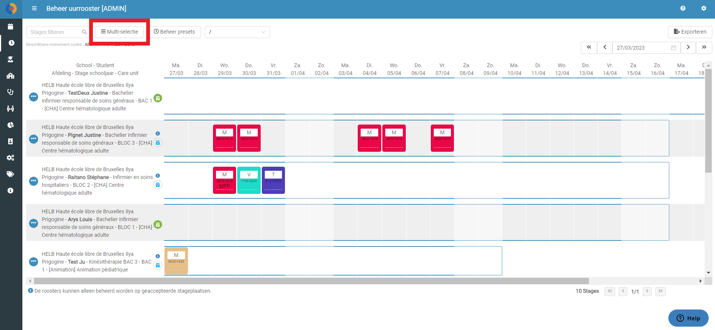Click the Vr. 31/03 column header

coord(273,69)
